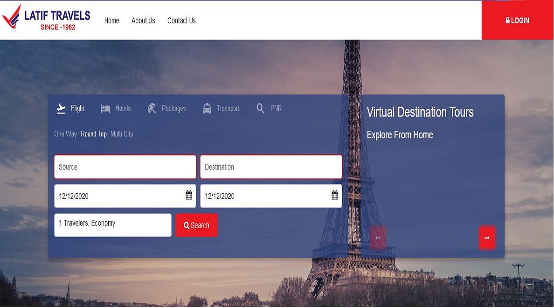Open the About Us menu item
Image resolution: width=554 pixels, height=308 pixels.
tap(143, 21)
